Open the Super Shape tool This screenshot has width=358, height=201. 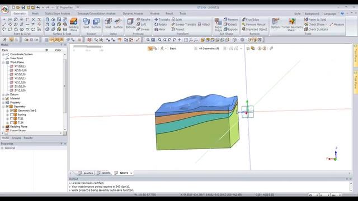pos(218,25)
